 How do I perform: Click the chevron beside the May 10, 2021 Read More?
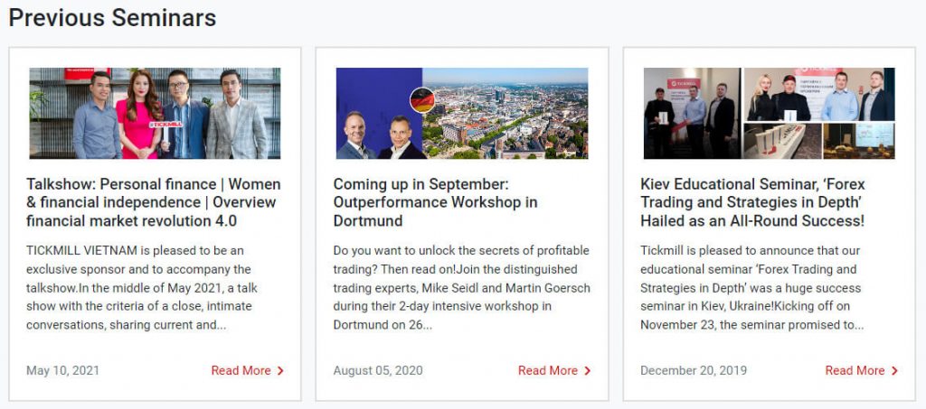click(280, 371)
